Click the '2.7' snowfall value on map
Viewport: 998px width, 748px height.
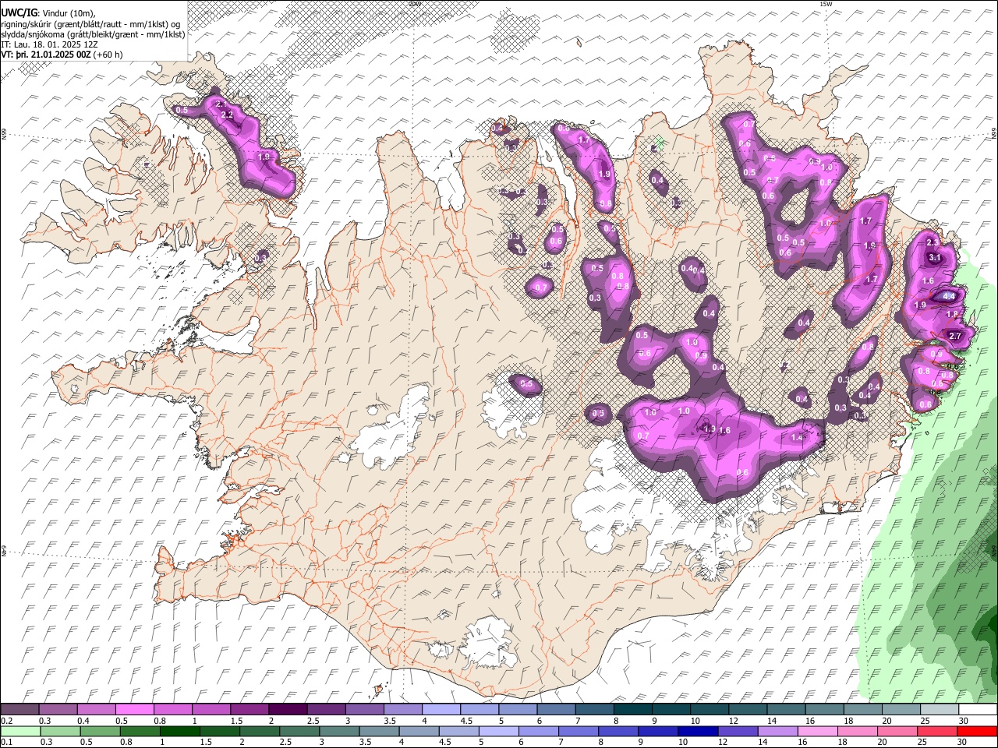click(x=955, y=336)
